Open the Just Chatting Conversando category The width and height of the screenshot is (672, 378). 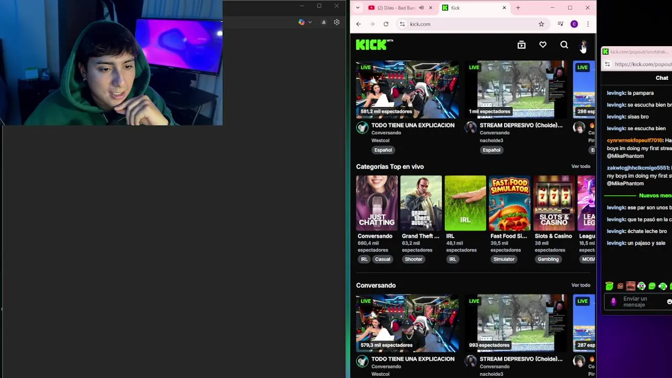376,203
